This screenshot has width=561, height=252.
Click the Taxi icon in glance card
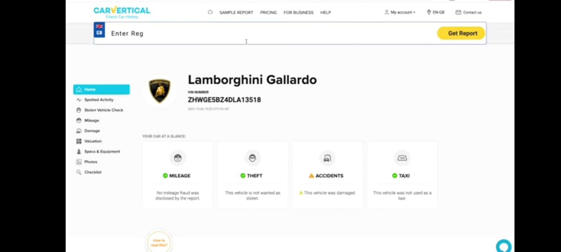click(402, 158)
